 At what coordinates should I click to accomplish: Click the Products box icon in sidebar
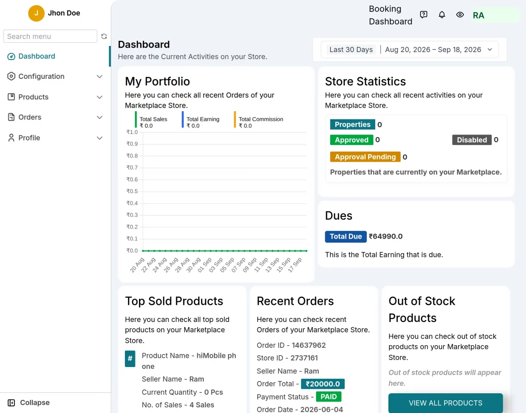pos(11,97)
